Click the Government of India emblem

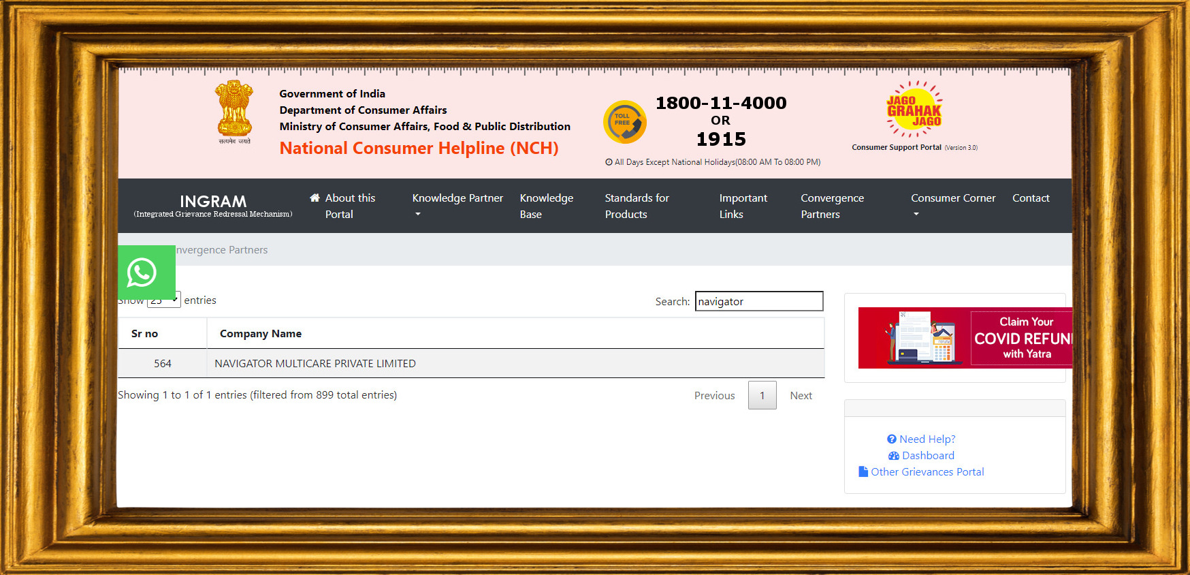[234, 109]
